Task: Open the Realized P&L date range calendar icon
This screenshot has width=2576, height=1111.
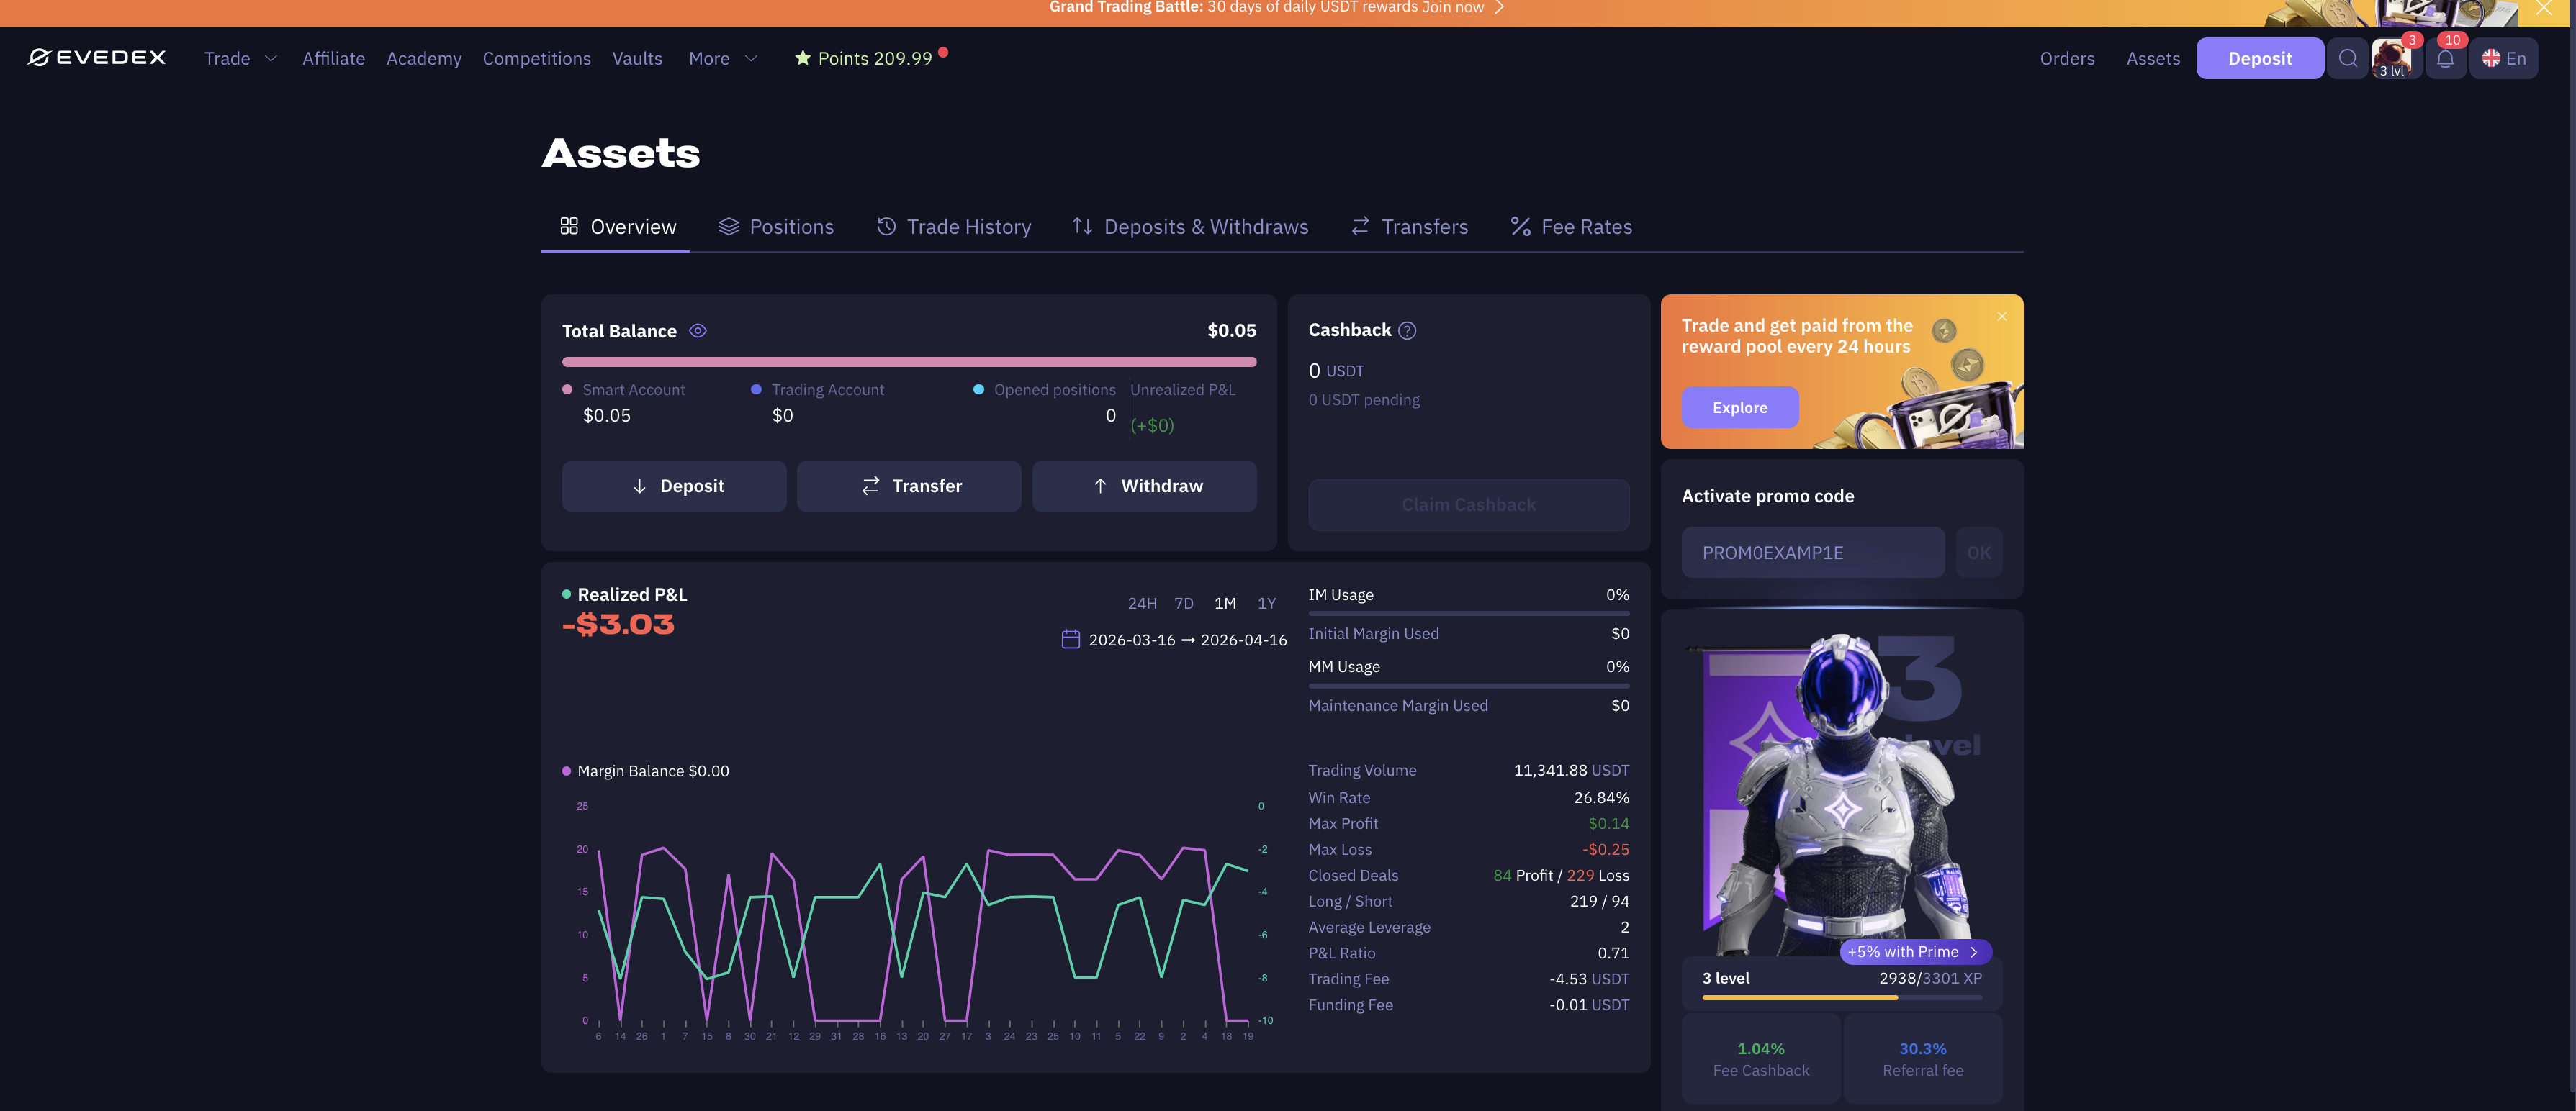Action: point(1070,640)
